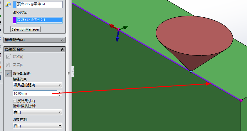The height and width of the screenshot is (131, 247).
Task: Select the 边线<1>@零件2-1 path selection entry
Action: tap(39, 20)
